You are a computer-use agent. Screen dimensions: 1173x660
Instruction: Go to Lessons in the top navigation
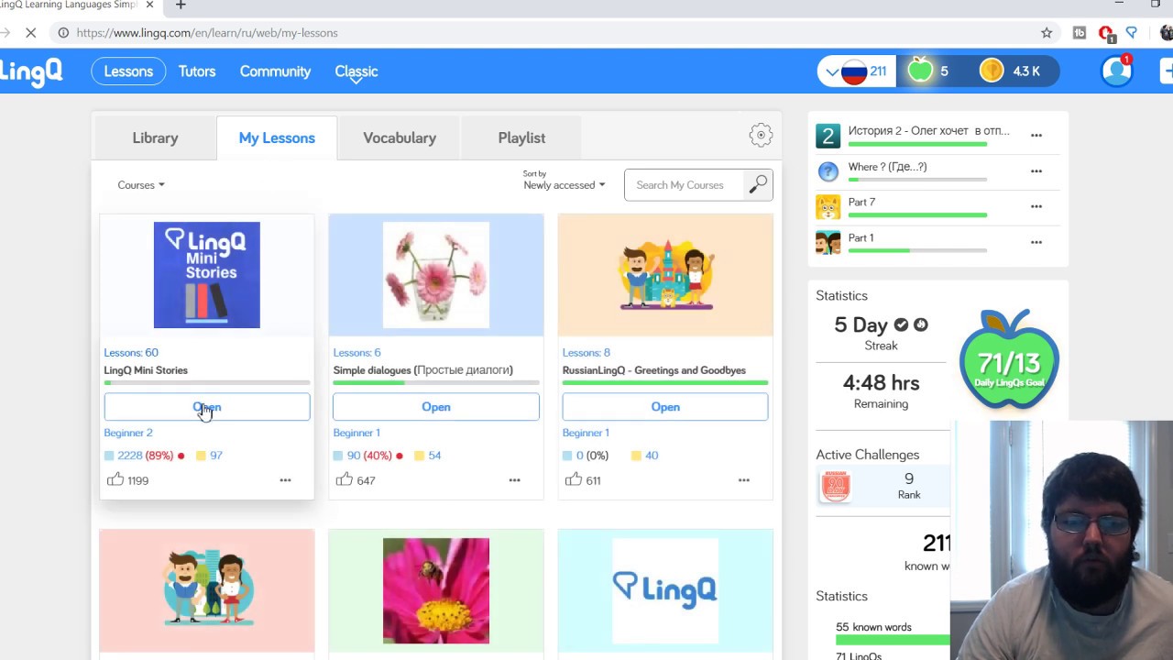tap(128, 71)
